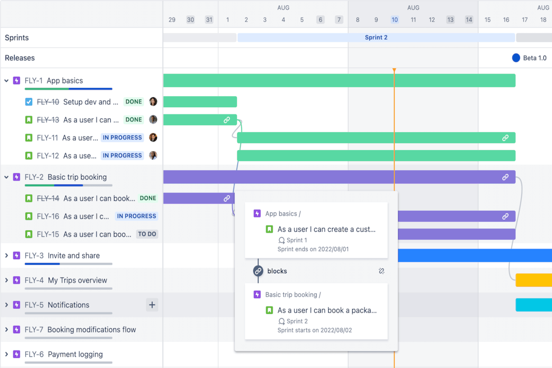Click the link icon on FLY-16 bar
Image resolution: width=552 pixels, height=368 pixels.
tap(505, 216)
